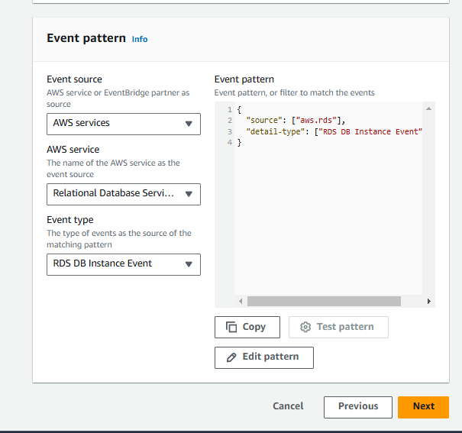The height and width of the screenshot is (433, 462).
Task: Proceed with the orange Next button
Action: tap(423, 407)
